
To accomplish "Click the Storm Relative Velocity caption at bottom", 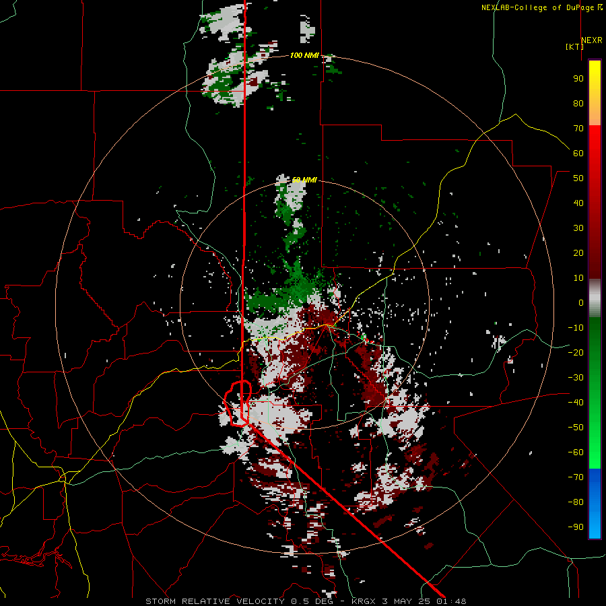I will pyautogui.click(x=306, y=601).
